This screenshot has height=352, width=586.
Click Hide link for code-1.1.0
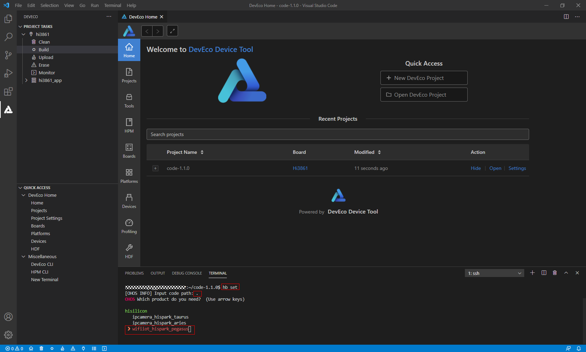[476, 168]
